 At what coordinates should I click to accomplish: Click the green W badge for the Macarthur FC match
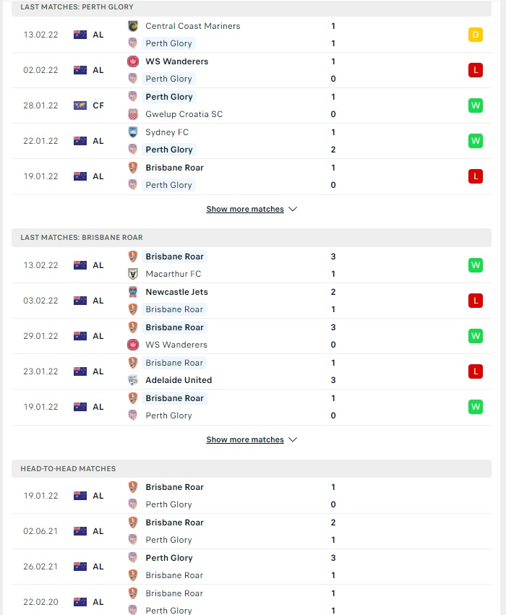[x=476, y=265]
